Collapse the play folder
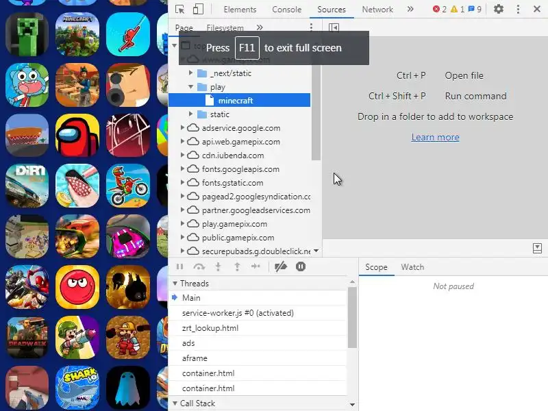Viewport: 548px width, 411px height. (191, 87)
